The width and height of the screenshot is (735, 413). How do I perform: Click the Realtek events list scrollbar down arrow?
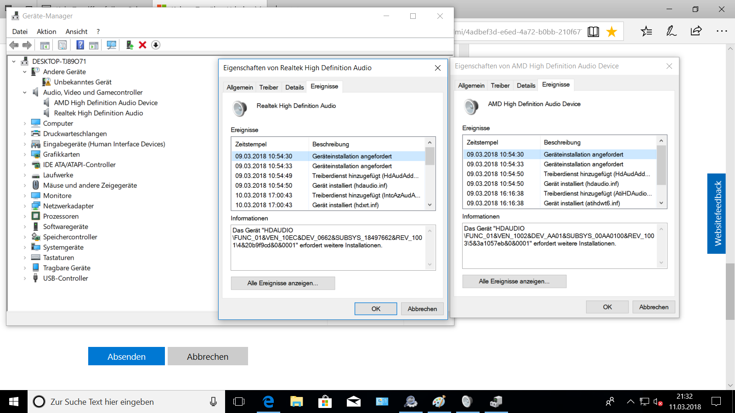coord(430,205)
